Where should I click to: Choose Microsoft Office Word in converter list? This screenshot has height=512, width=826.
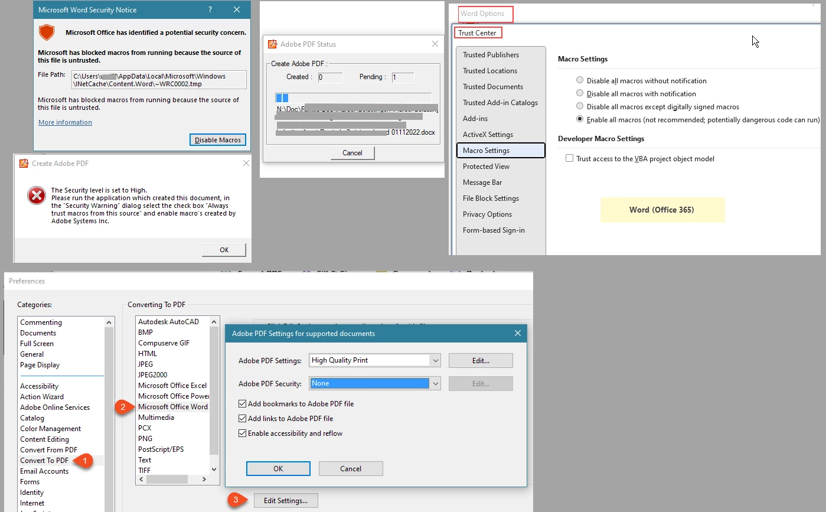point(173,407)
